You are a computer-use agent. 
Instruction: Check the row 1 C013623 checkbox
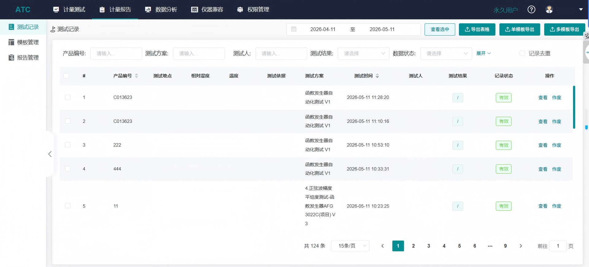point(68,97)
